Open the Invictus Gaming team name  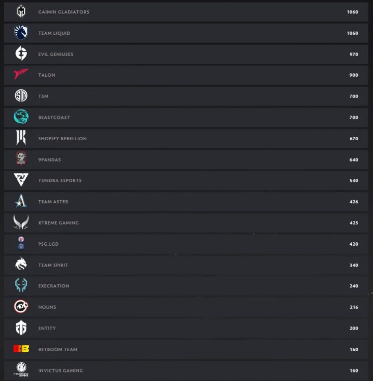tap(61, 371)
